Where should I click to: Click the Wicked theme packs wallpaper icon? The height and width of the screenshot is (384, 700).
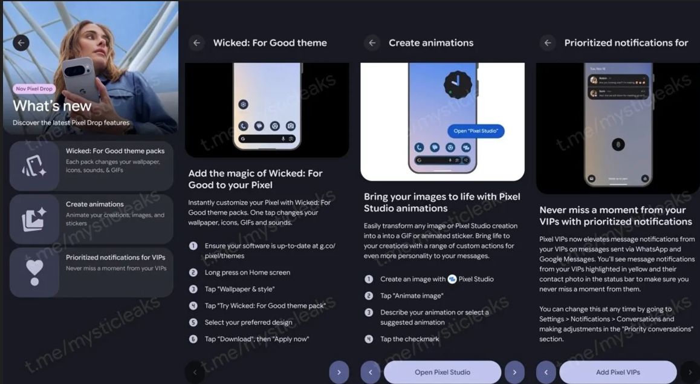(x=34, y=166)
